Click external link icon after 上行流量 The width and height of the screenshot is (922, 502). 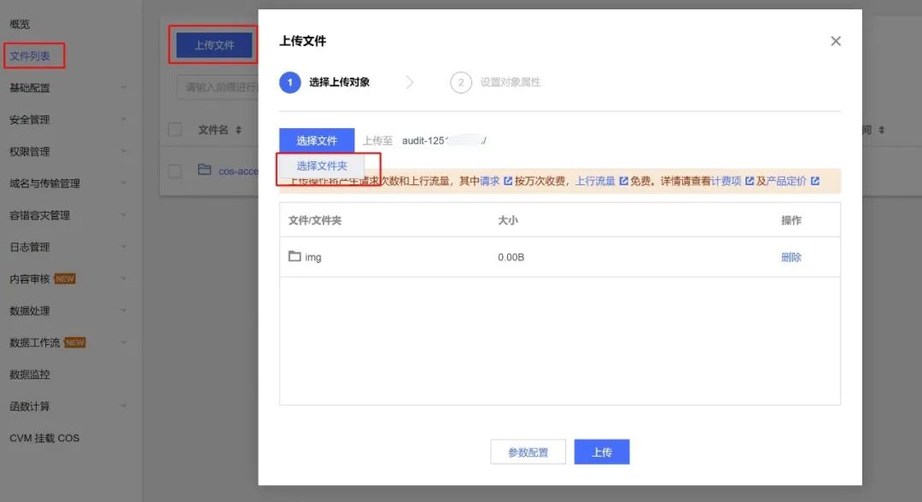tap(623, 181)
